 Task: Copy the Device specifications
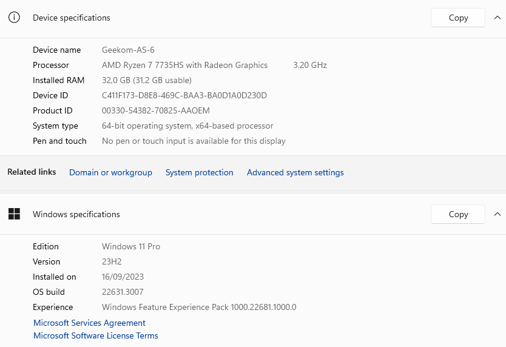(458, 18)
